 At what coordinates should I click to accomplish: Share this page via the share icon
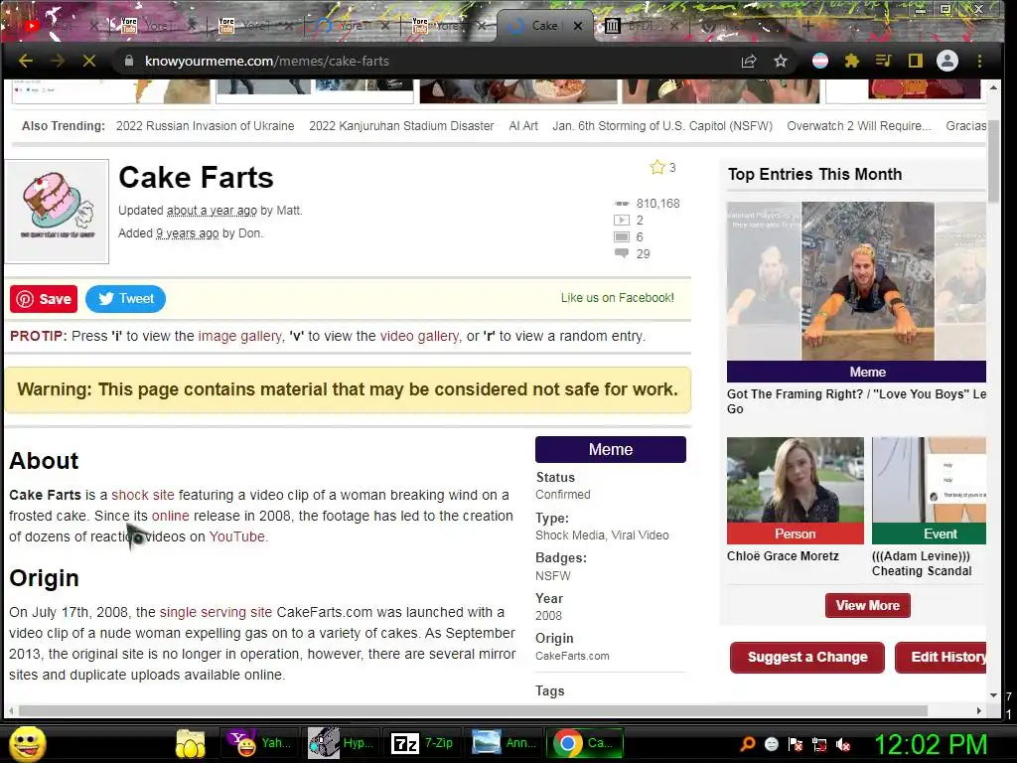[x=749, y=61]
